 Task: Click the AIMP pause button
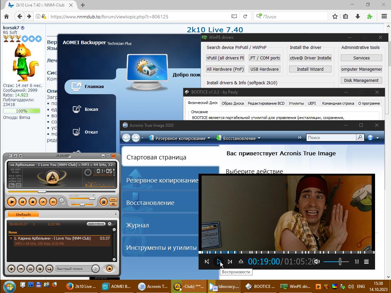tap(22, 202)
